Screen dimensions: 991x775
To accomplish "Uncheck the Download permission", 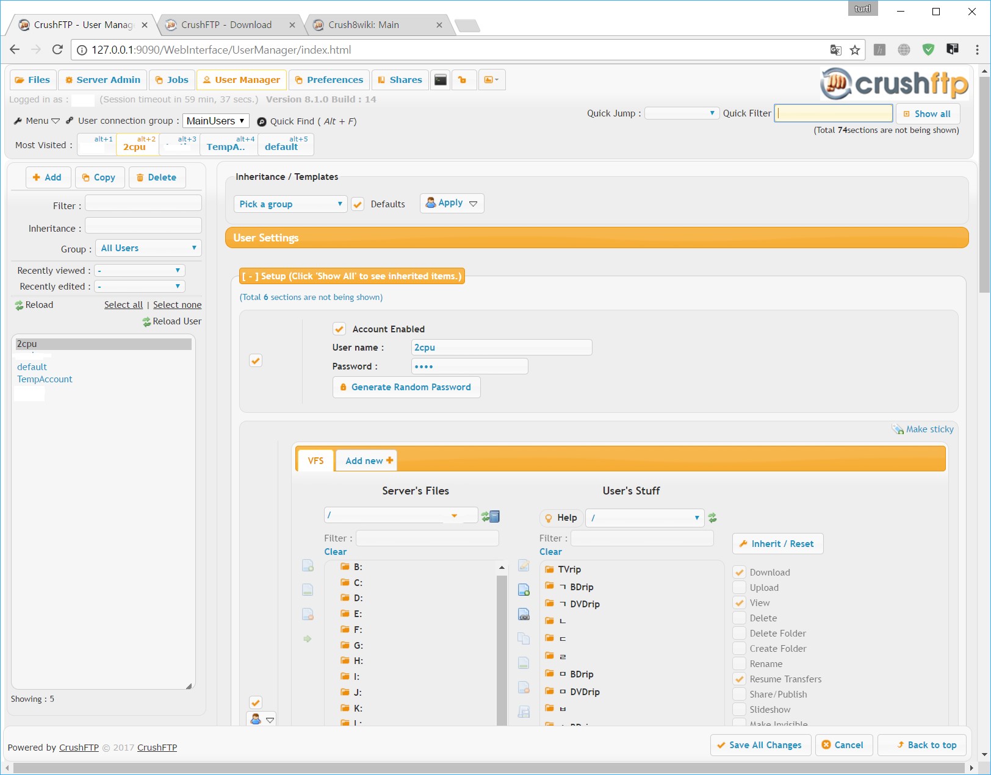I will tap(739, 572).
